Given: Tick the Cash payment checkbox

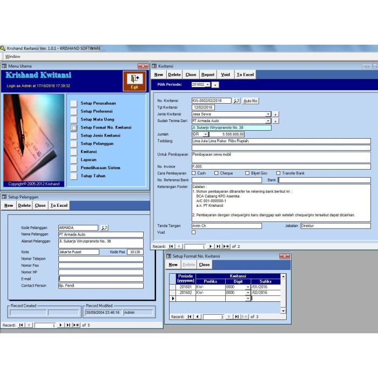Looking at the screenshot, I should pyautogui.click(x=194, y=173).
